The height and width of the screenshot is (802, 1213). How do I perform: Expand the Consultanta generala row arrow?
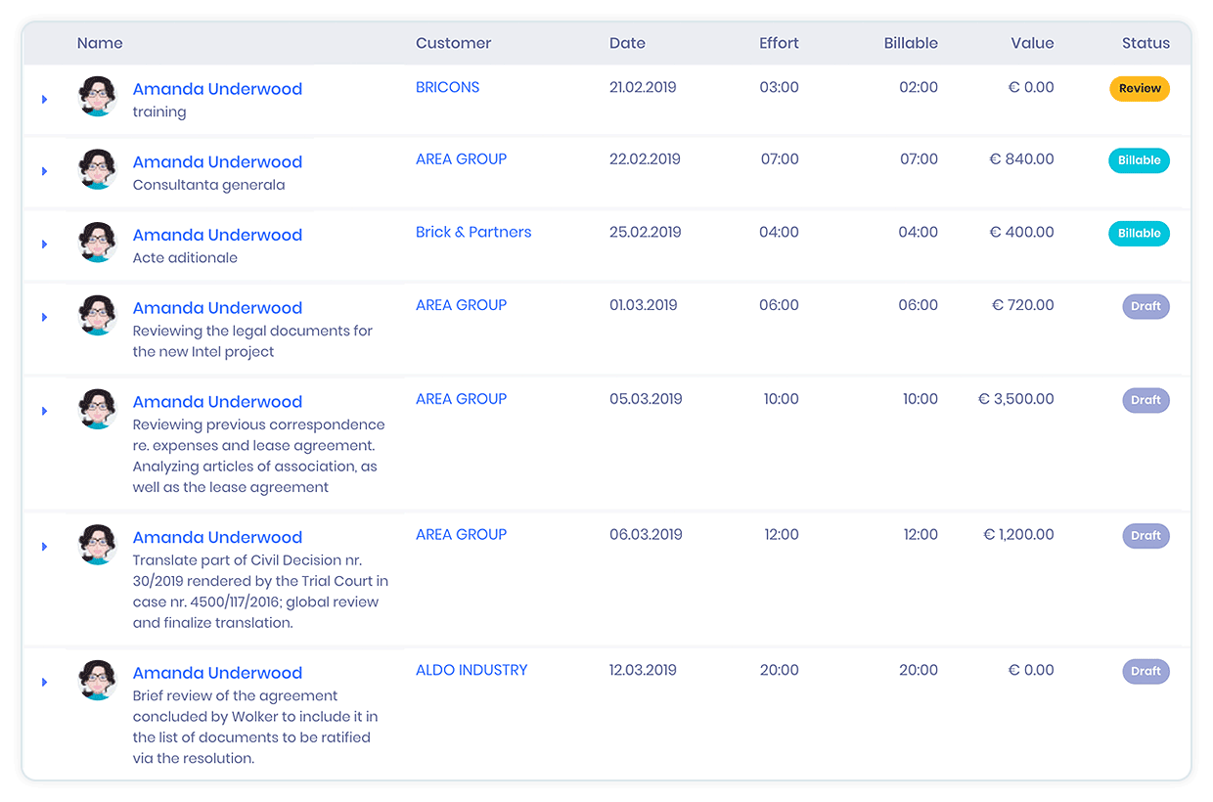(45, 171)
